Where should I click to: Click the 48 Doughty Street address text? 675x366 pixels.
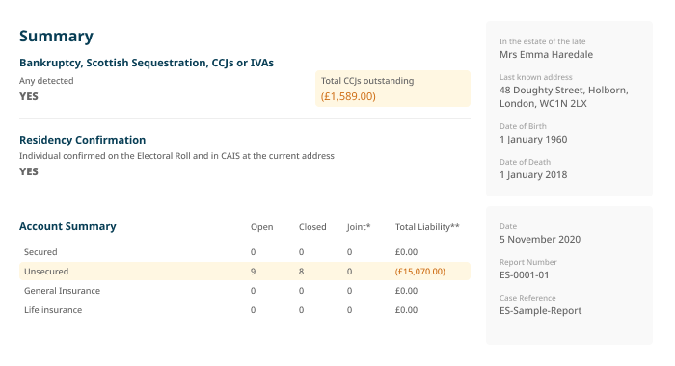(x=563, y=96)
